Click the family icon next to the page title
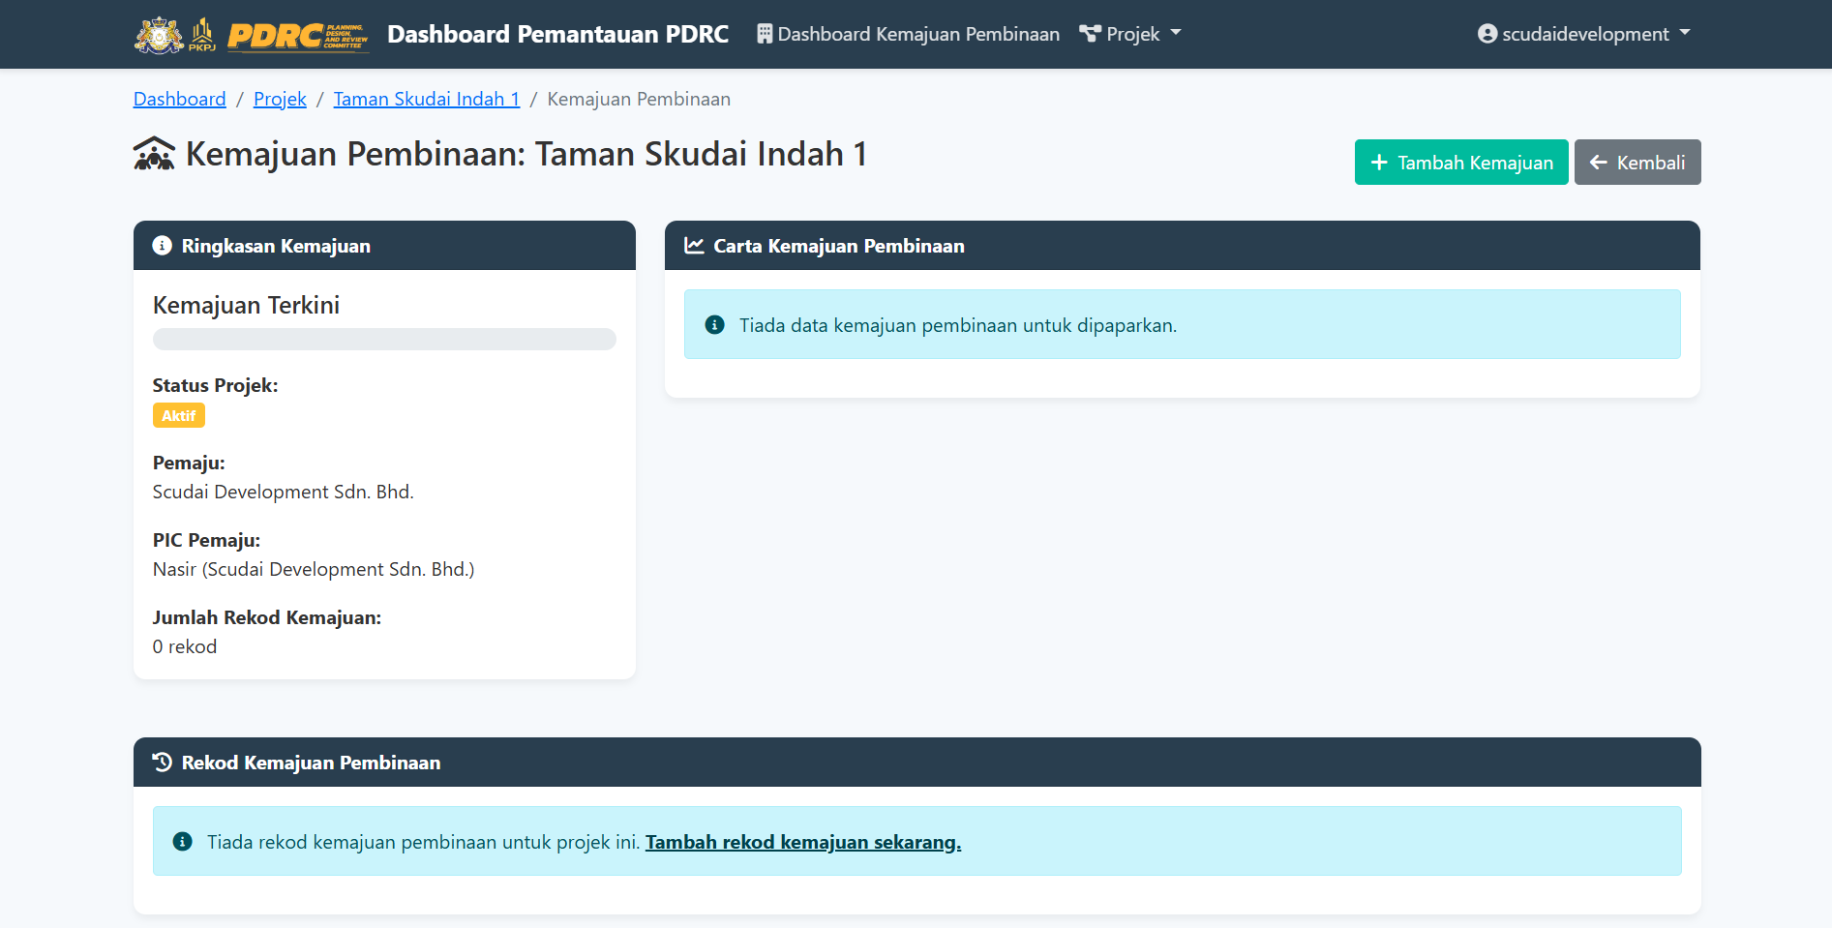 click(153, 153)
